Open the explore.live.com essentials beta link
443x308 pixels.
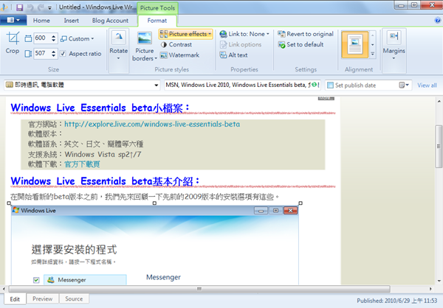(152, 124)
